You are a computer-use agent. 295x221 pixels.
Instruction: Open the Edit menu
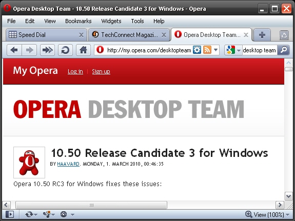[30, 21]
